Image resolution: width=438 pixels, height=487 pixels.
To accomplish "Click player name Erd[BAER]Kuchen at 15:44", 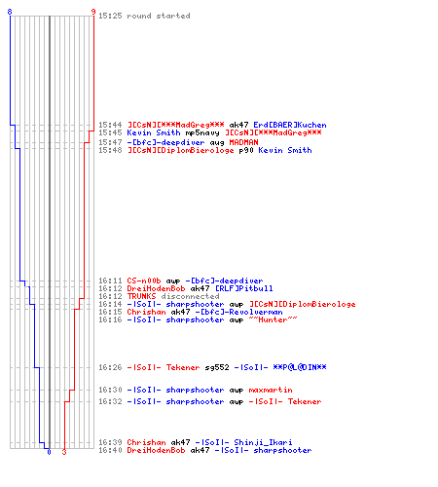I will 290,125.
